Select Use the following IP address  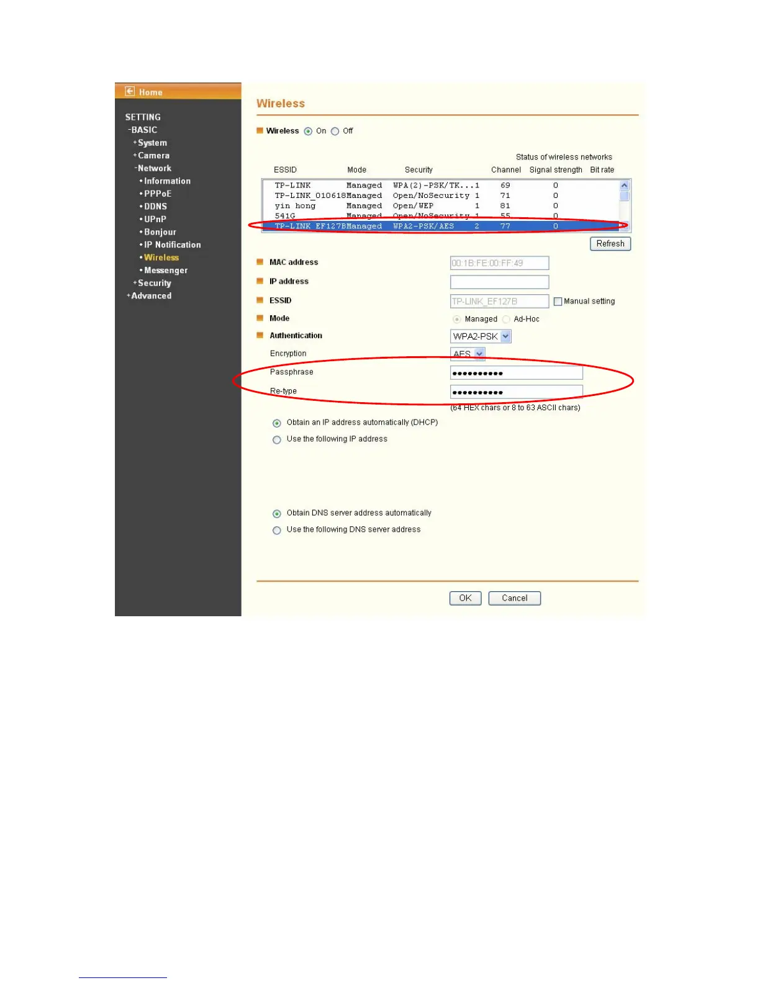(277, 440)
